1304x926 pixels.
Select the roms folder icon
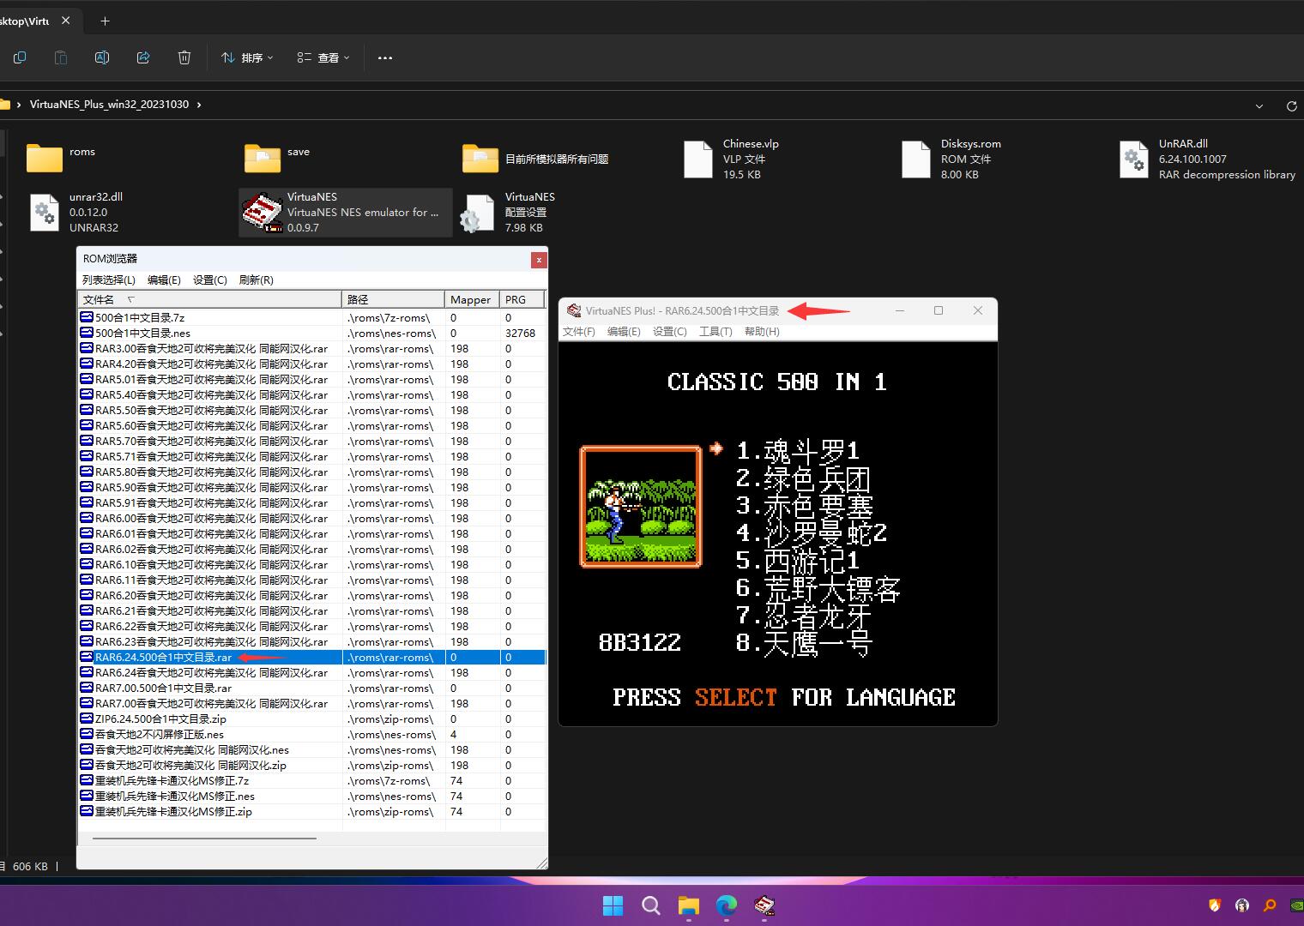pyautogui.click(x=45, y=159)
